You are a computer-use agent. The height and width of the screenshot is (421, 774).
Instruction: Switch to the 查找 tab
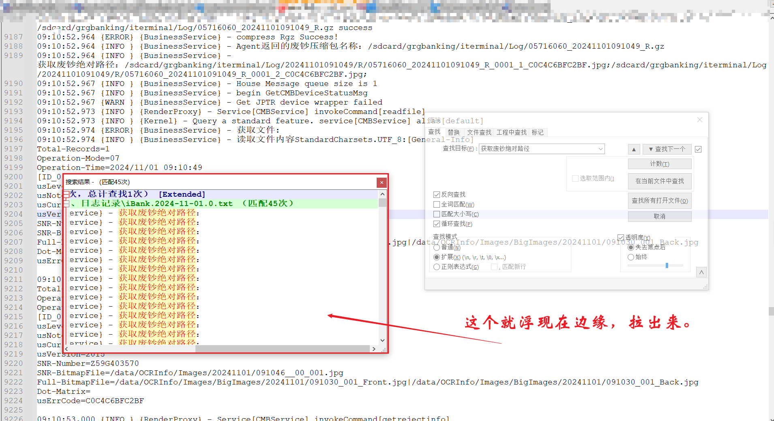pyautogui.click(x=434, y=132)
